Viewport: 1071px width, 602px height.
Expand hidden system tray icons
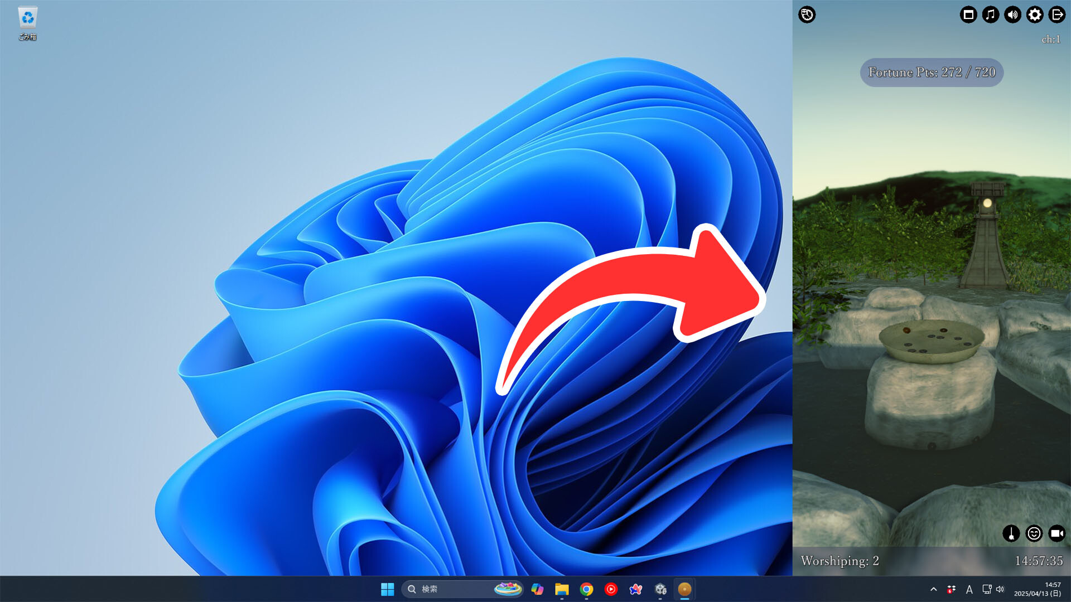(933, 589)
